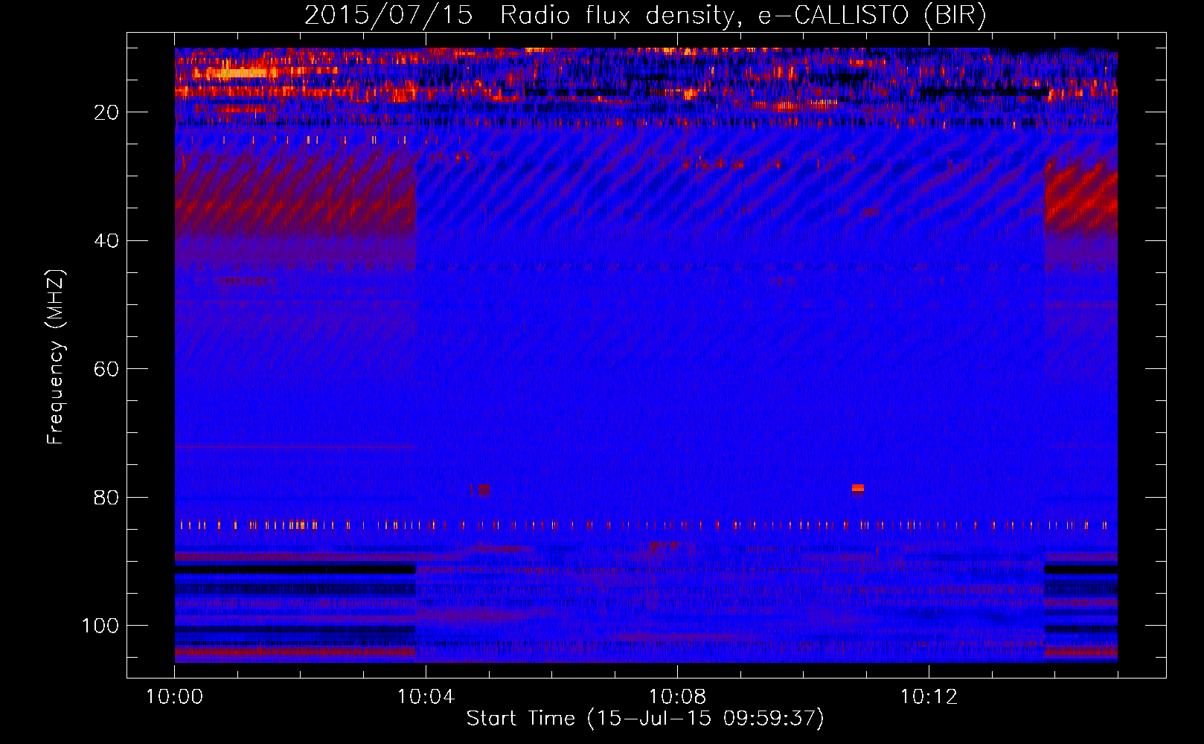Click the '40' frequency tick label
The image size is (1204, 744).
point(106,241)
